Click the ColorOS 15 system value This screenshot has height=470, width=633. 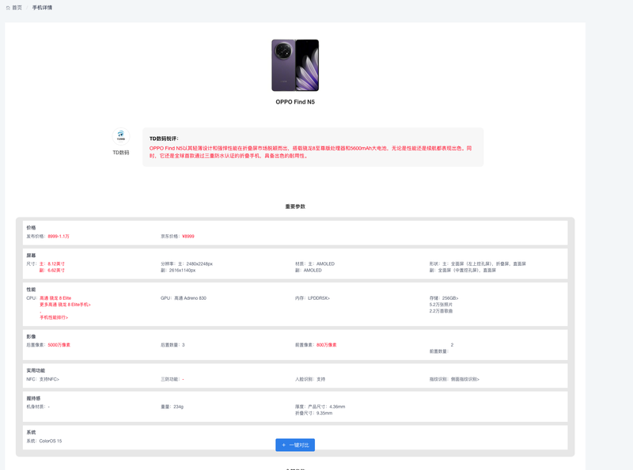tap(51, 441)
